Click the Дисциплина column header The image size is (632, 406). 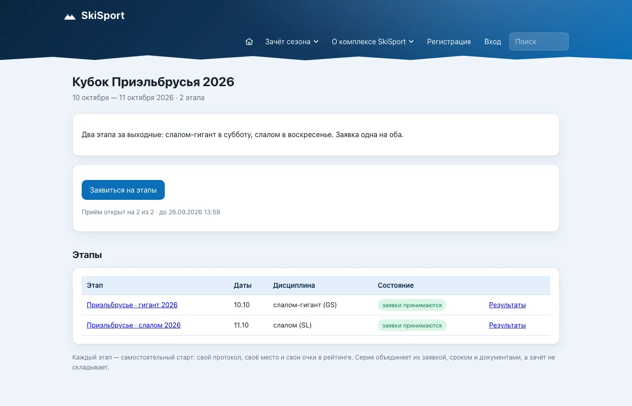[294, 286]
